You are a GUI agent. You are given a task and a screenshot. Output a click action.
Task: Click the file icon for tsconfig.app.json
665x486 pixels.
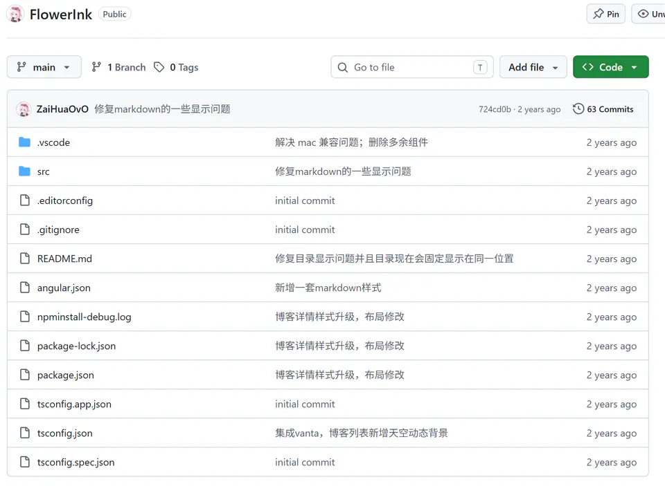[25, 404]
